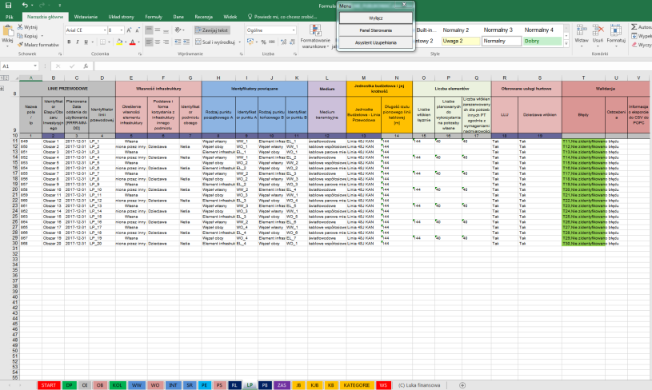Toggle Bold formatting
The image size is (652, 390).
pos(69,42)
